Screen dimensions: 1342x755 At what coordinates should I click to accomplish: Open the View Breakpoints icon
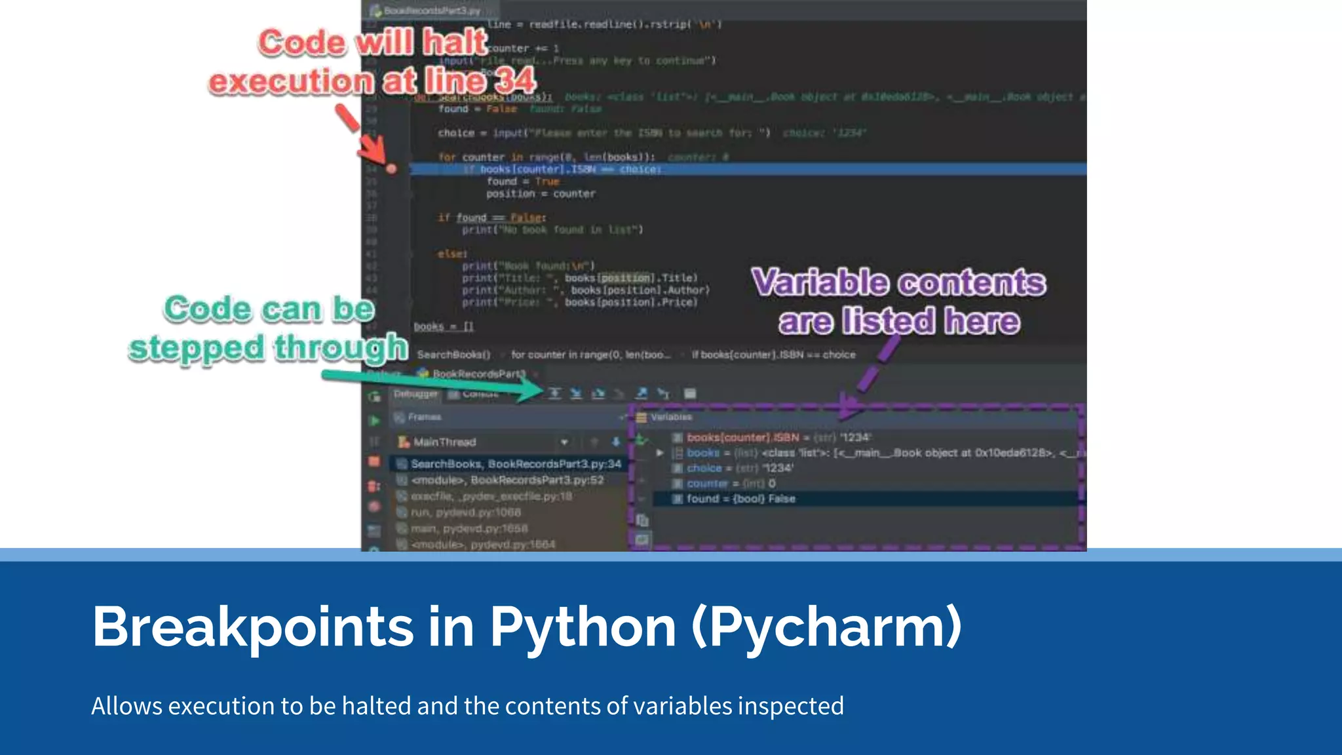click(374, 486)
